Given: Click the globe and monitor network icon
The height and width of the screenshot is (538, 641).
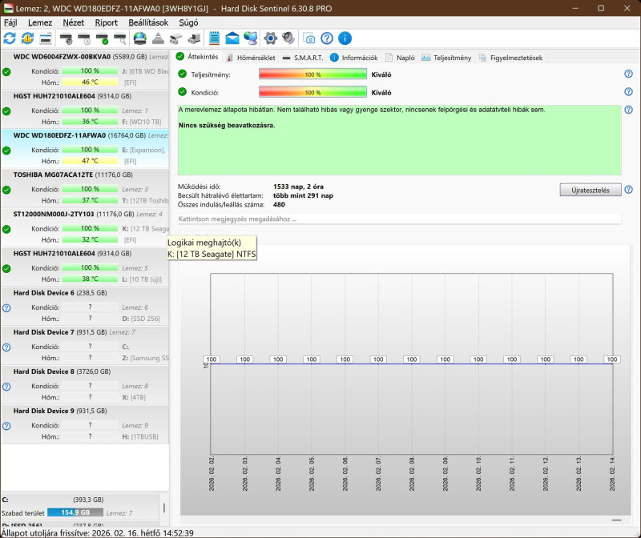Looking at the screenshot, I should [250, 38].
